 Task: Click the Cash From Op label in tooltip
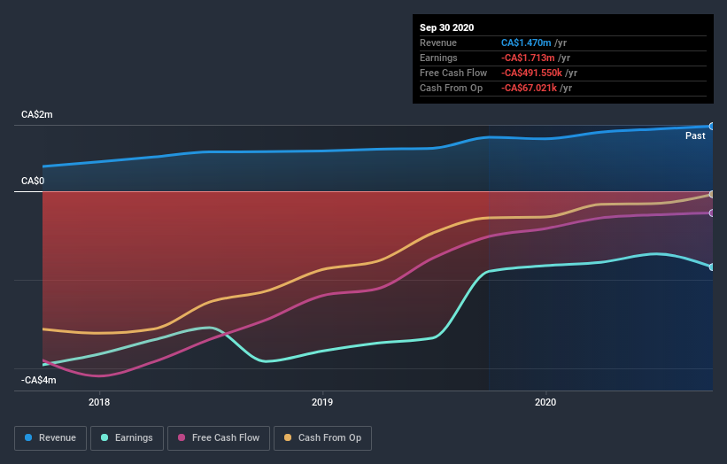[x=451, y=88]
